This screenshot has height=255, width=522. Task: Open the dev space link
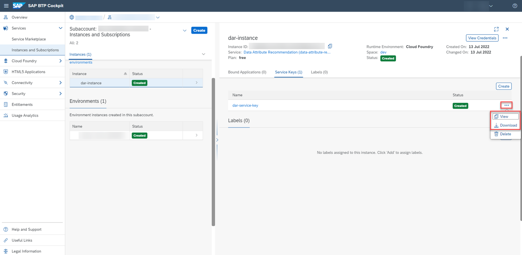383,52
